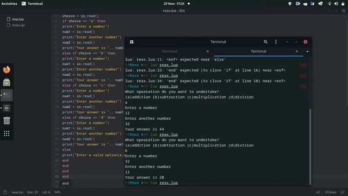Screen dimensions: 348x196
Task: Open search in the Terminal window
Action: coord(265,42)
